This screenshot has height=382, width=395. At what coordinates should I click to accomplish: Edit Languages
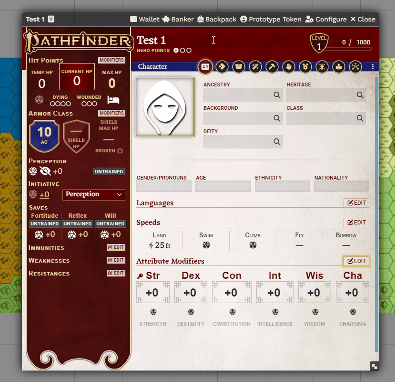click(x=356, y=203)
